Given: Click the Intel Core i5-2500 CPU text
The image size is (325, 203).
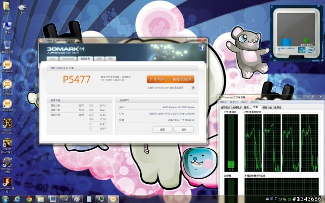Looking at the screenshot, I should pos(172,114).
